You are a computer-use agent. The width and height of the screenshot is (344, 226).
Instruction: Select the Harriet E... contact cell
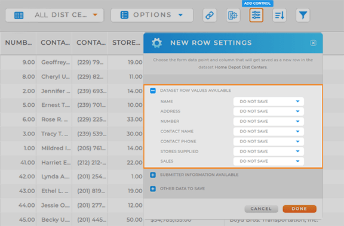click(54, 163)
